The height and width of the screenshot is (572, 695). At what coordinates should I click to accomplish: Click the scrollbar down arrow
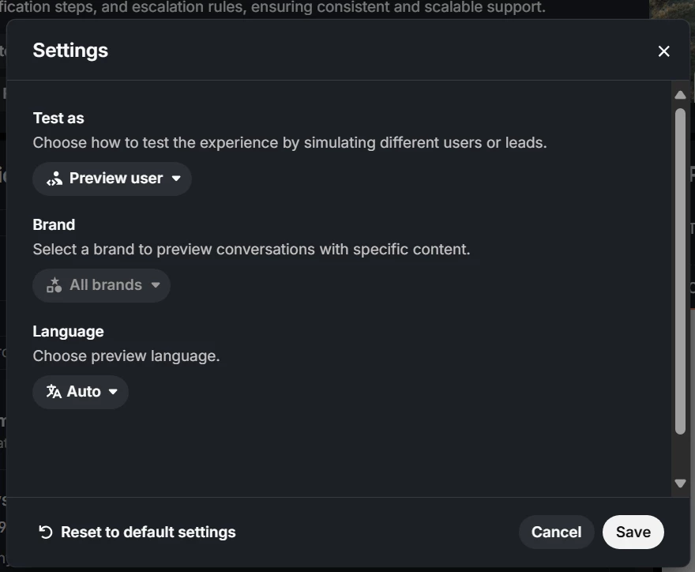(x=680, y=484)
